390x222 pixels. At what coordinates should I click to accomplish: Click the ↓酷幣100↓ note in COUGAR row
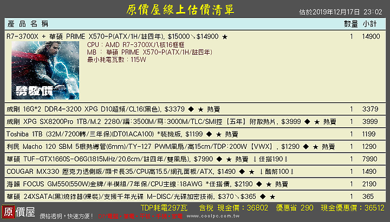tap(277, 172)
